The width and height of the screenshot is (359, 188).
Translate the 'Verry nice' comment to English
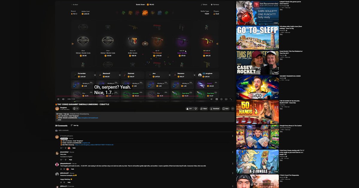pos(66,157)
